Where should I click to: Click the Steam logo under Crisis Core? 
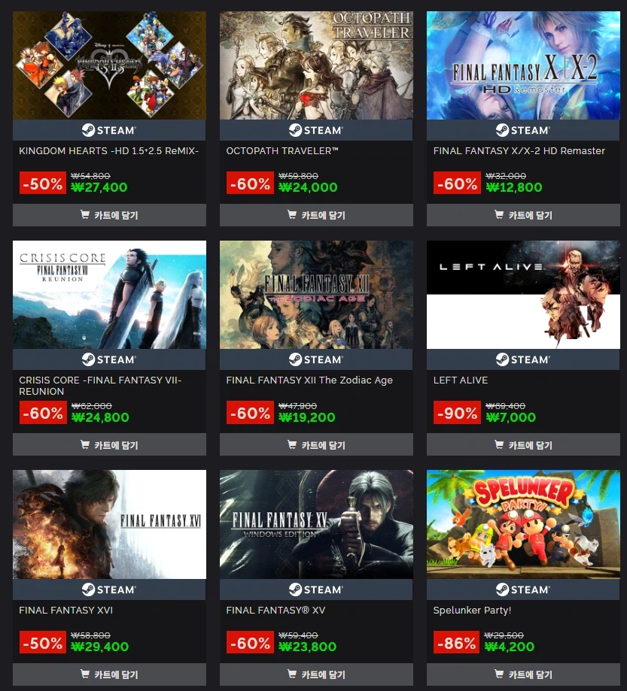tap(109, 359)
